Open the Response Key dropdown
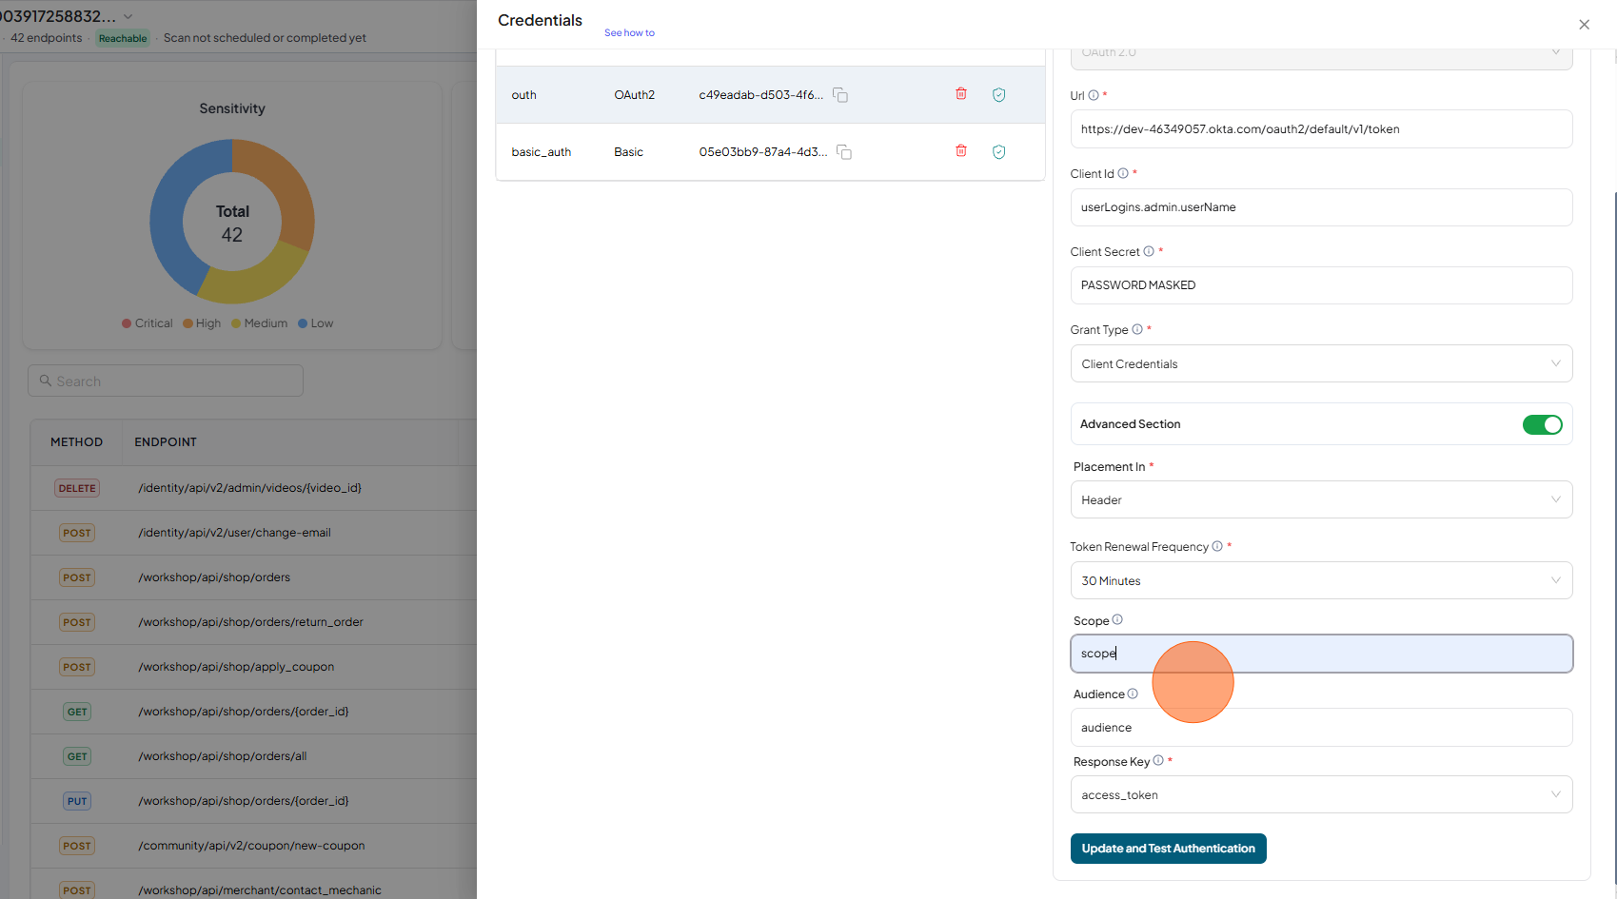Viewport: 1617px width, 899px height. pos(1321,794)
